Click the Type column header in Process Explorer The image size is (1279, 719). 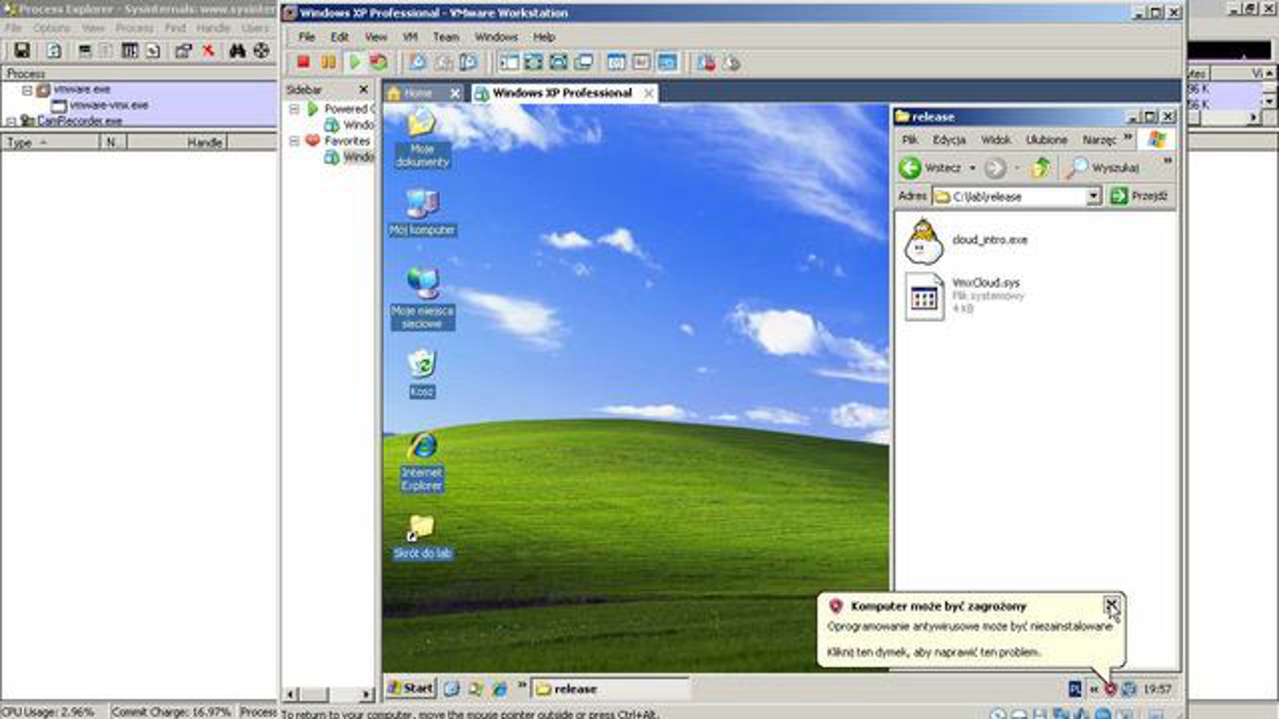[x=50, y=142]
